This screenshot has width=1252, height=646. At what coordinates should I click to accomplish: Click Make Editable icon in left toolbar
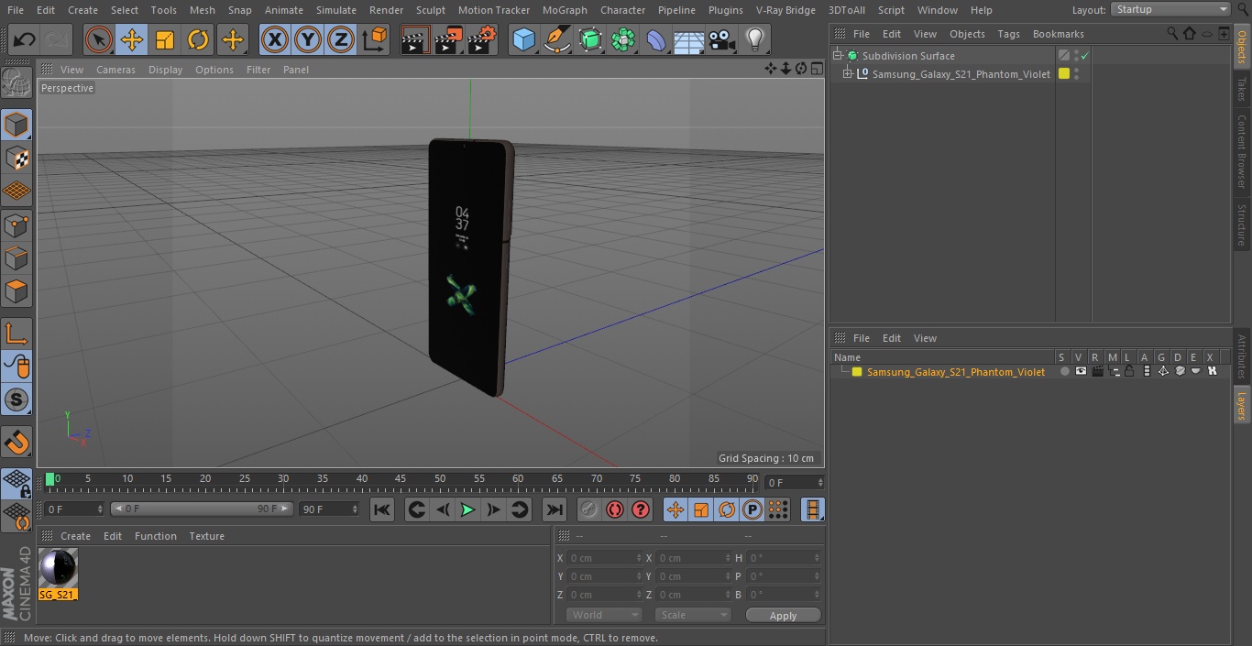[16, 83]
